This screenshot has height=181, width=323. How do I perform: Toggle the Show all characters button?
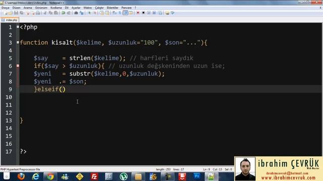(120, 13)
